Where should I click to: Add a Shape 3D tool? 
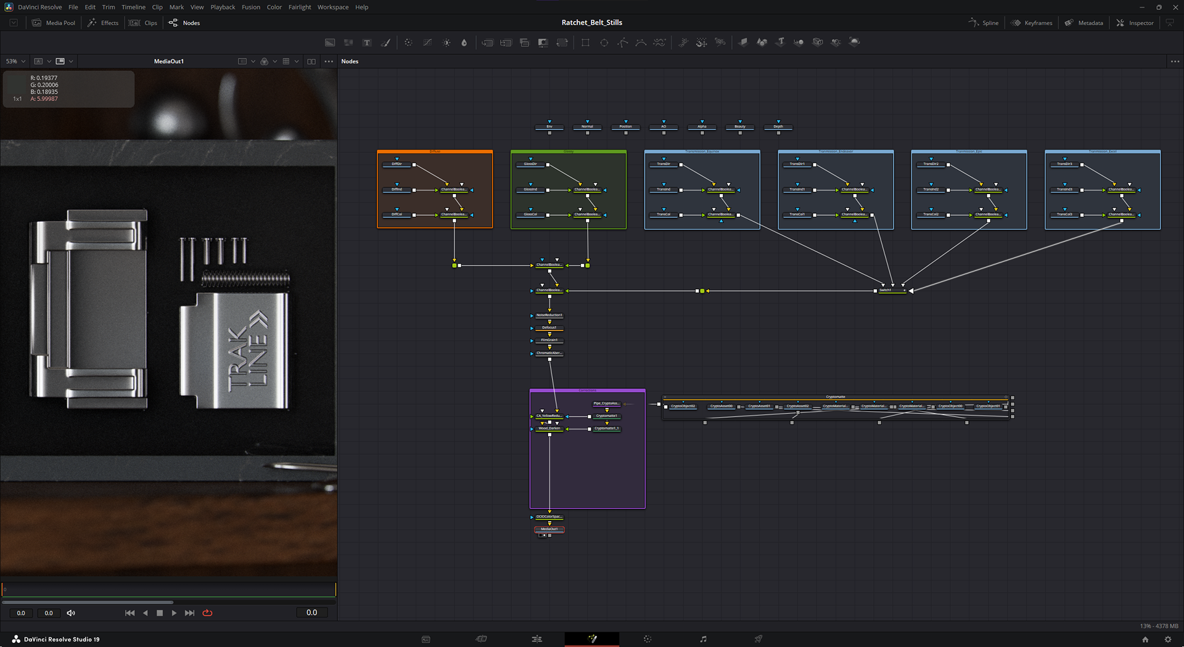762,43
